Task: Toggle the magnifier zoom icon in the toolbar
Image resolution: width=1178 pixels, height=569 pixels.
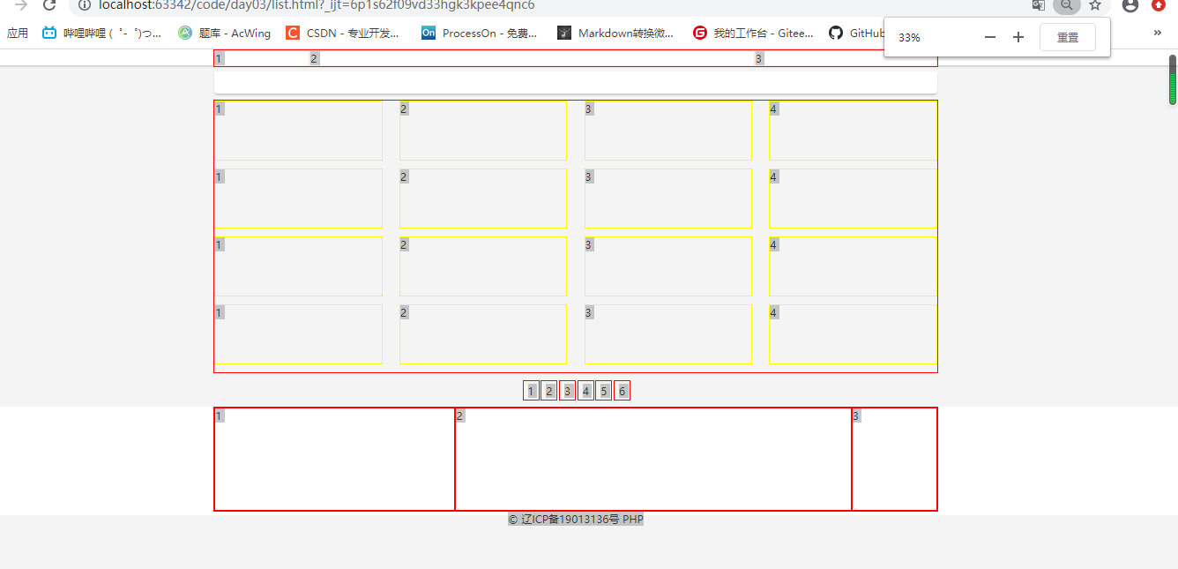Action: click(x=1067, y=5)
